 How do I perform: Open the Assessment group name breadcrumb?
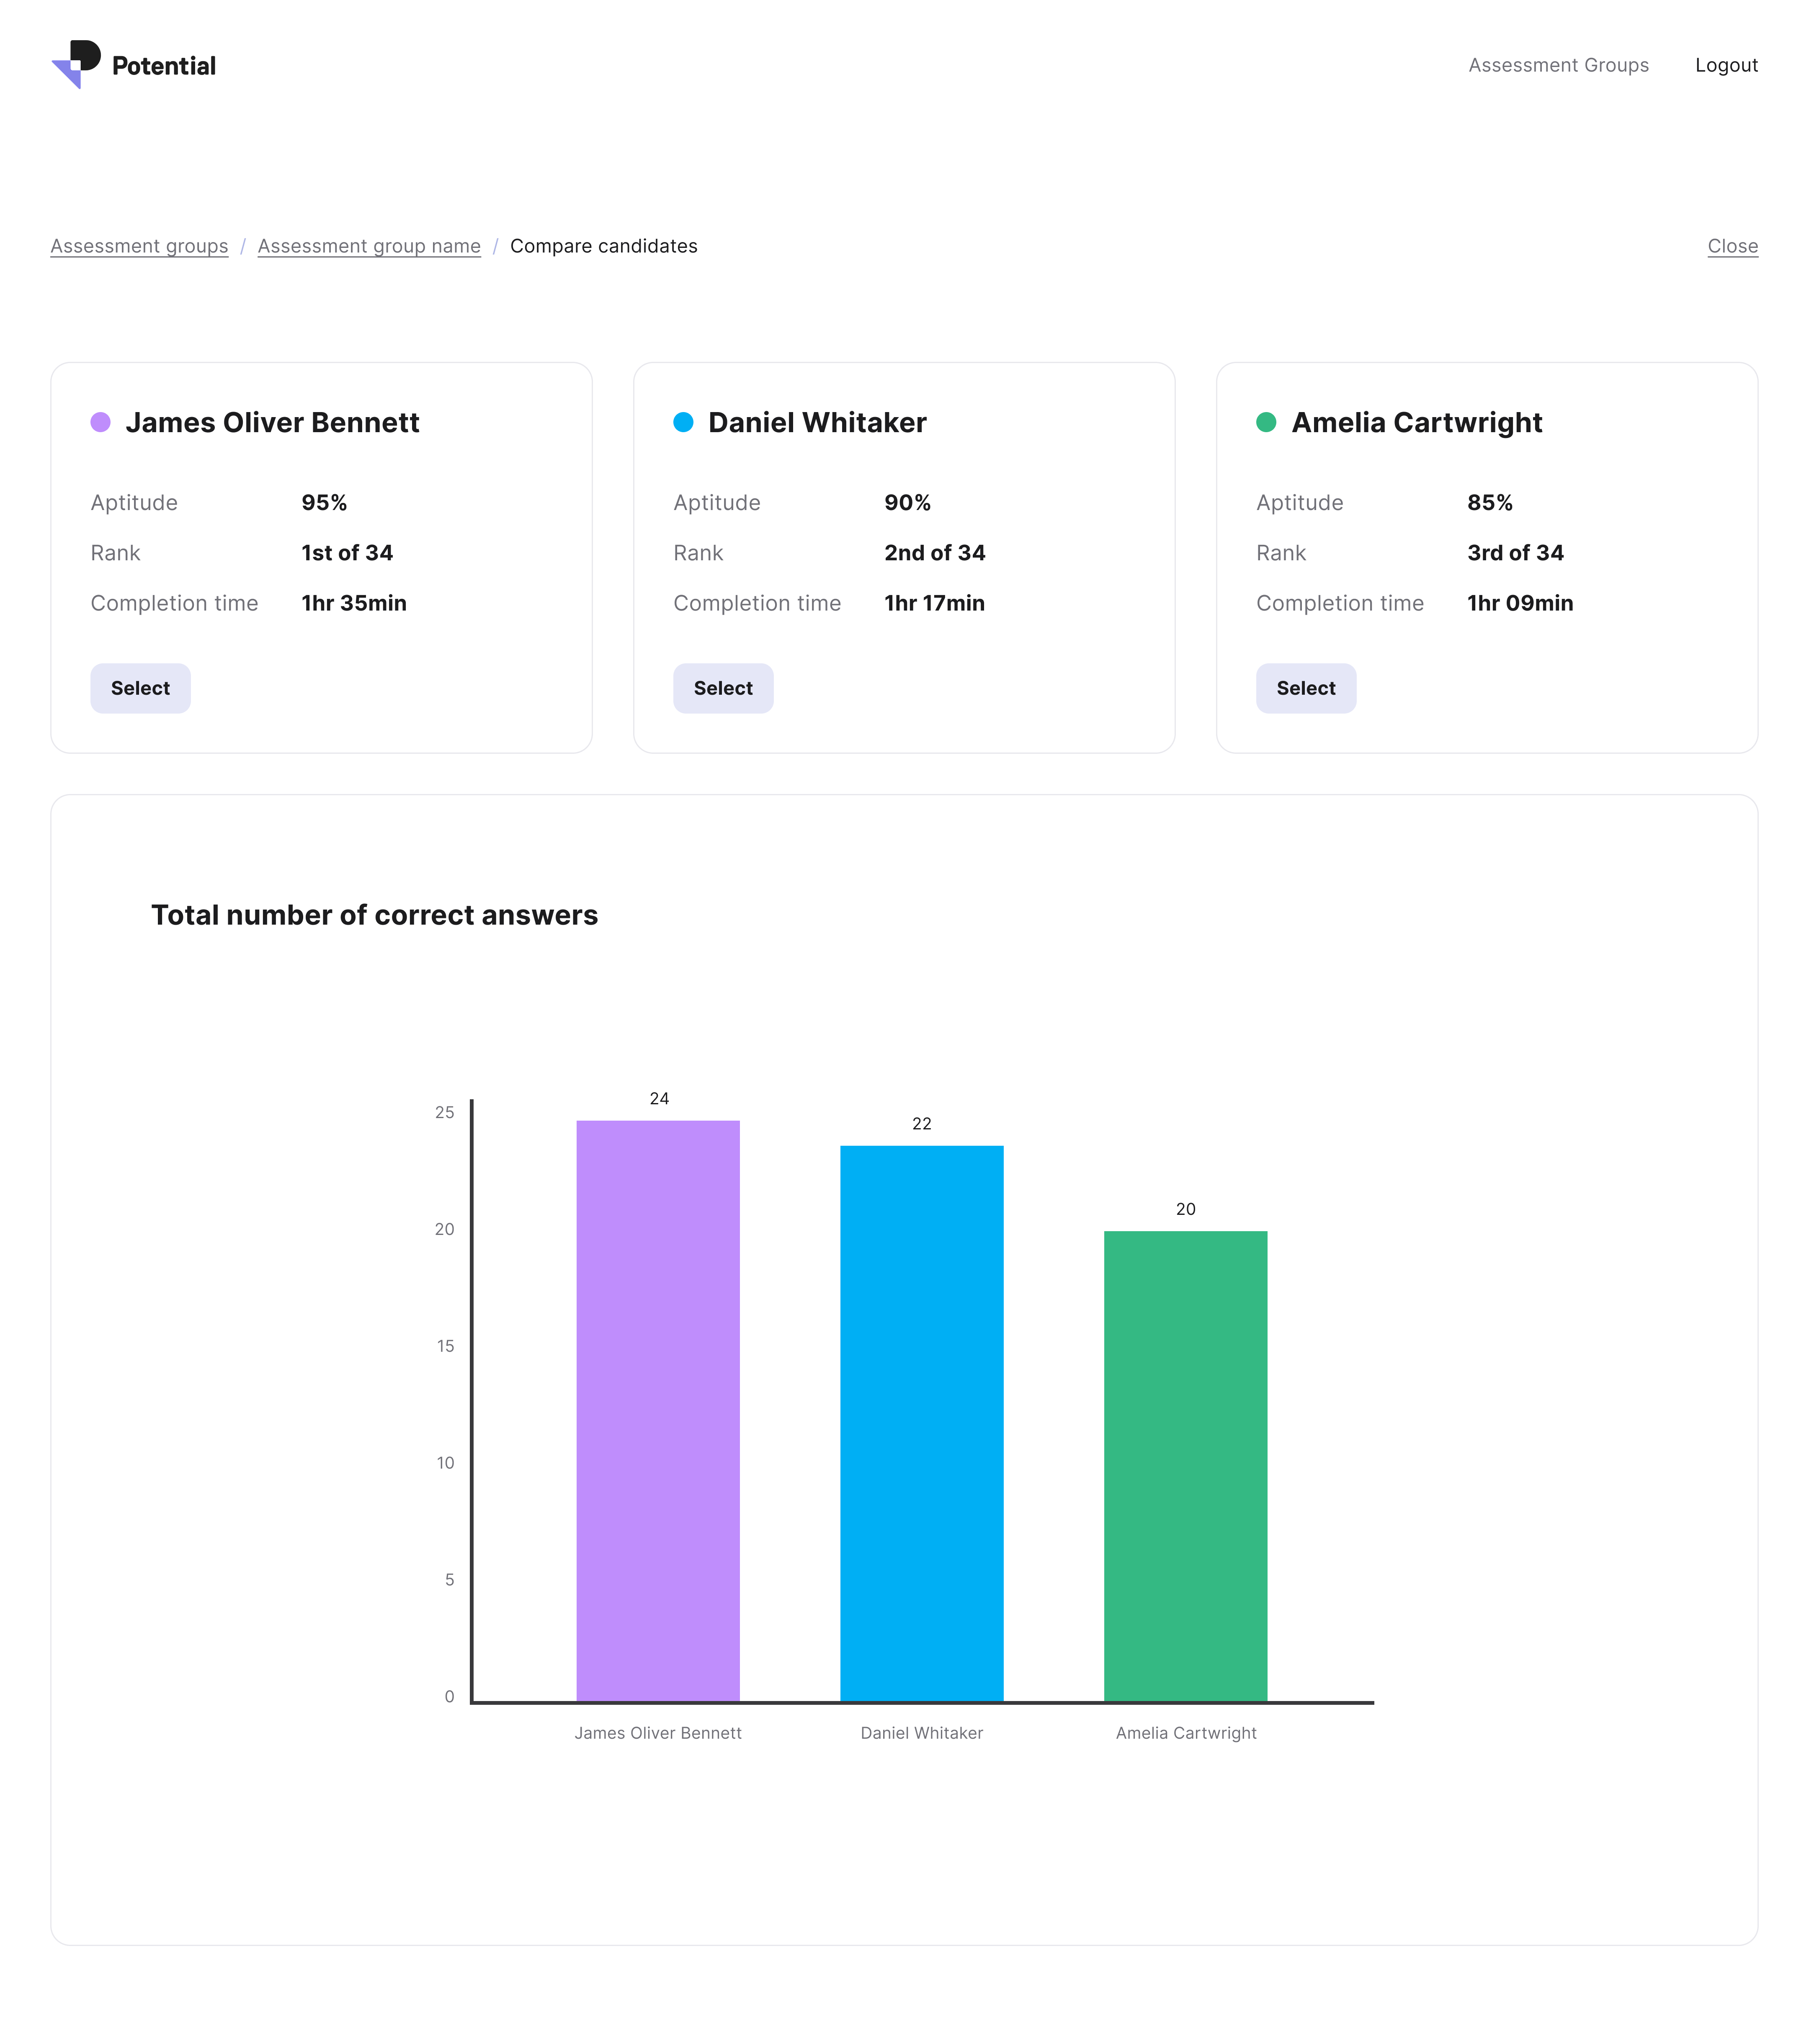(x=369, y=246)
